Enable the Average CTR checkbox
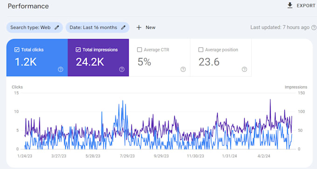The width and height of the screenshot is (317, 169). (x=139, y=50)
